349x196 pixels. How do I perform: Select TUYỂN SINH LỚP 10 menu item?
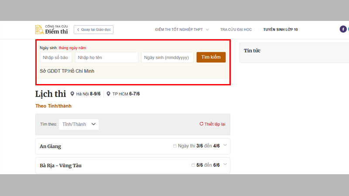point(281,30)
